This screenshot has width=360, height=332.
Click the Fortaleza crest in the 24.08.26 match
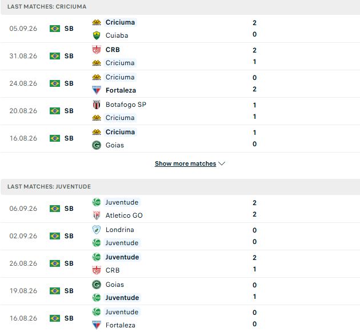coord(97,90)
